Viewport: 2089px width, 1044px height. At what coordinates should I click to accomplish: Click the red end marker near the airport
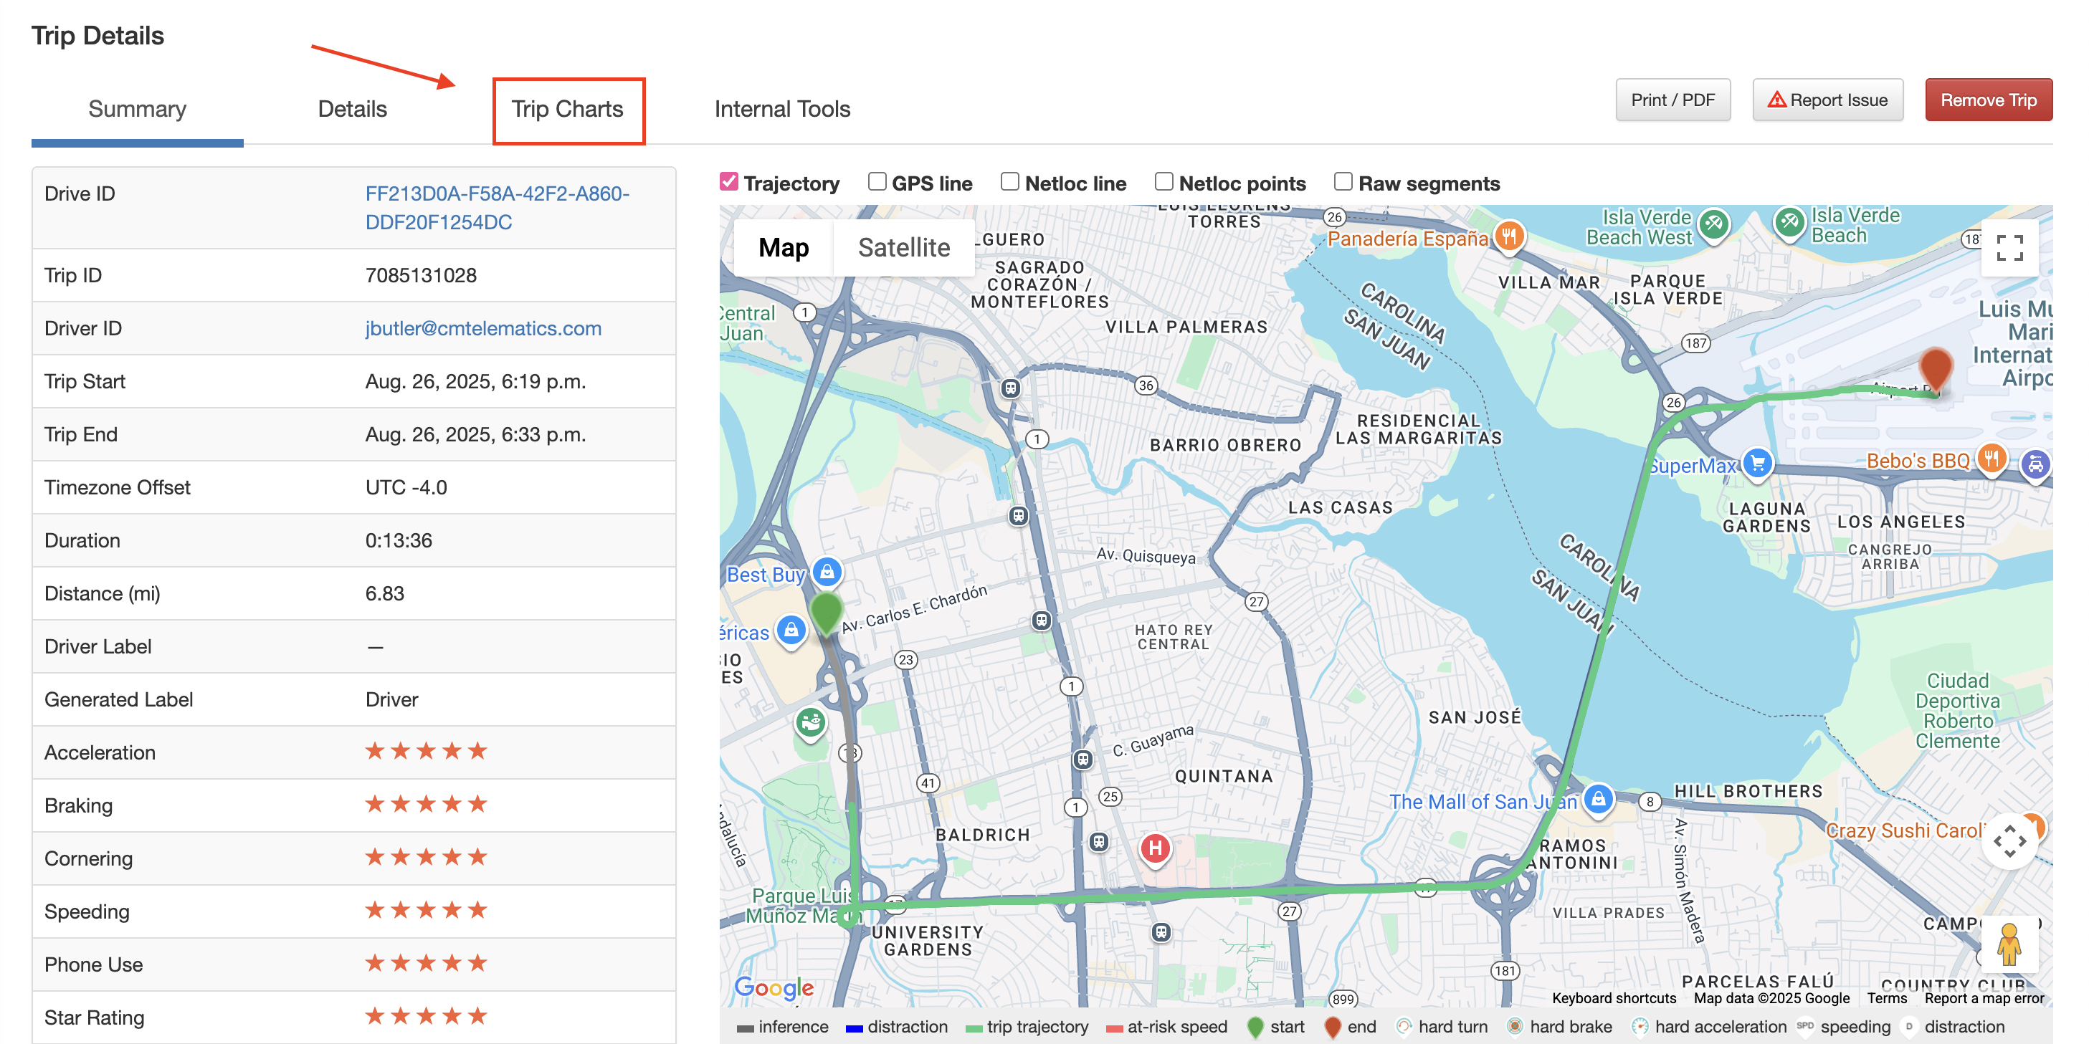tap(1936, 367)
